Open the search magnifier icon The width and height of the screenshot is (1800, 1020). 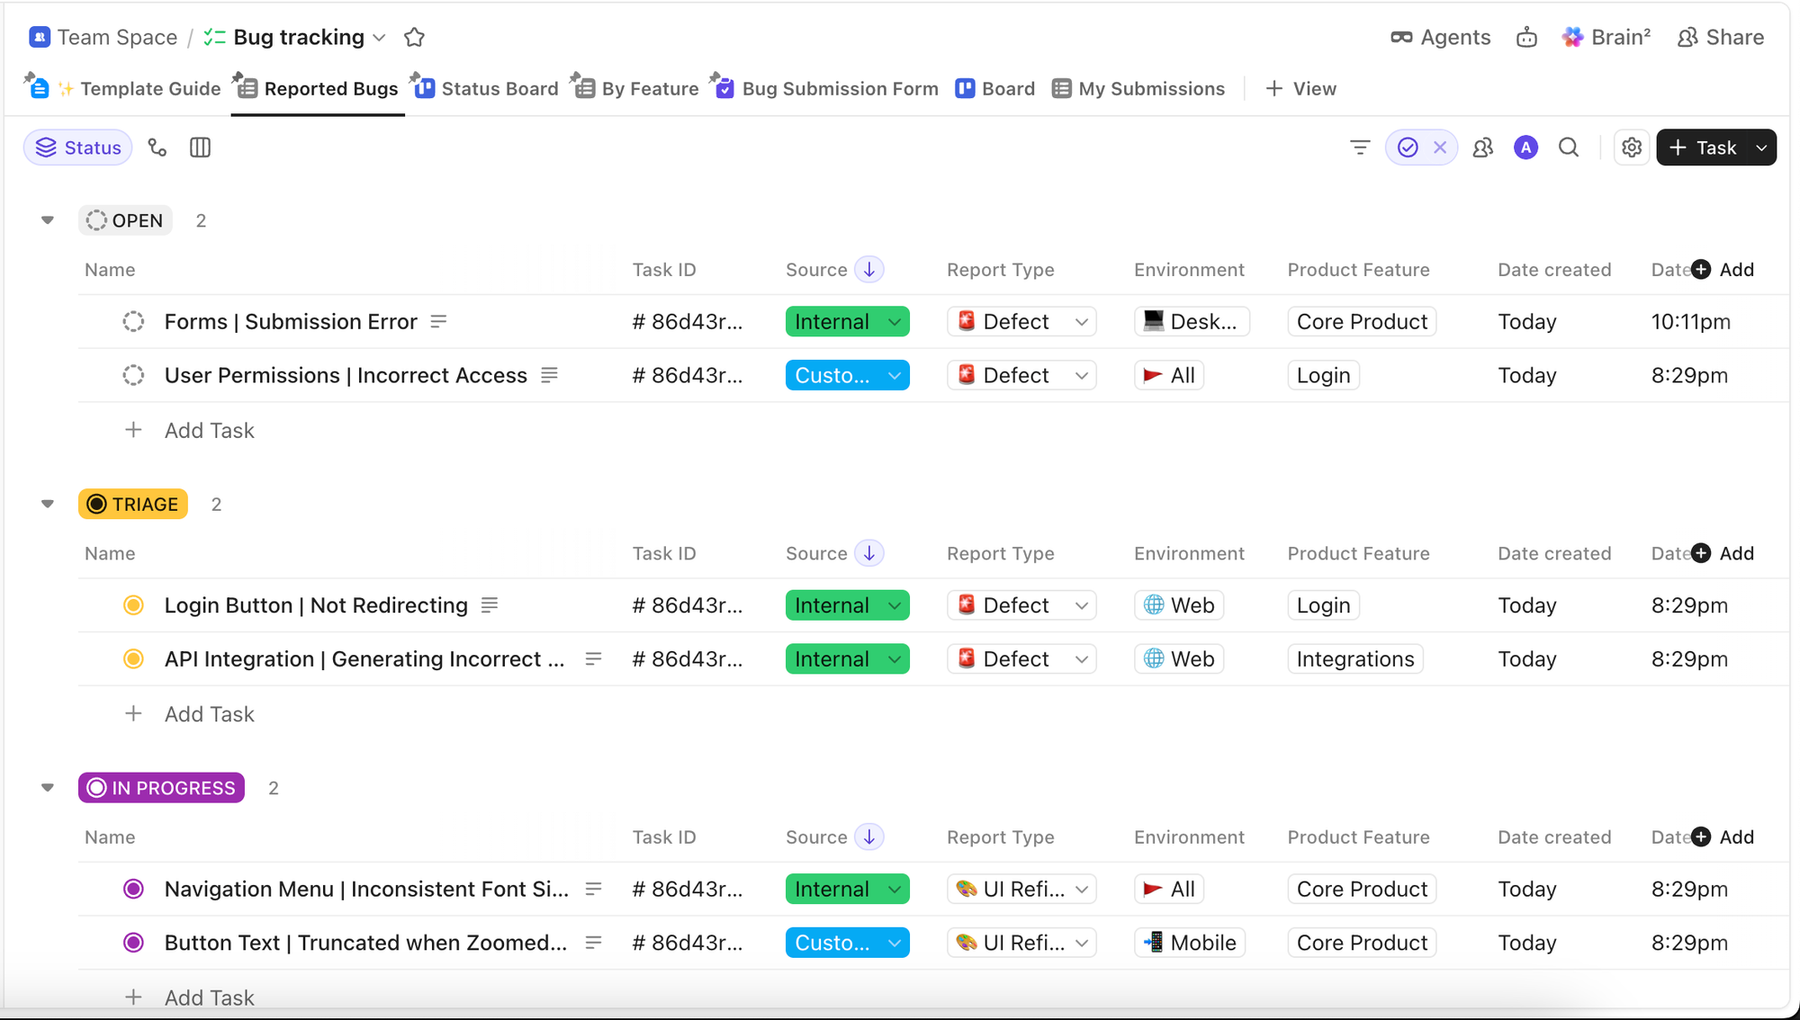(1569, 148)
